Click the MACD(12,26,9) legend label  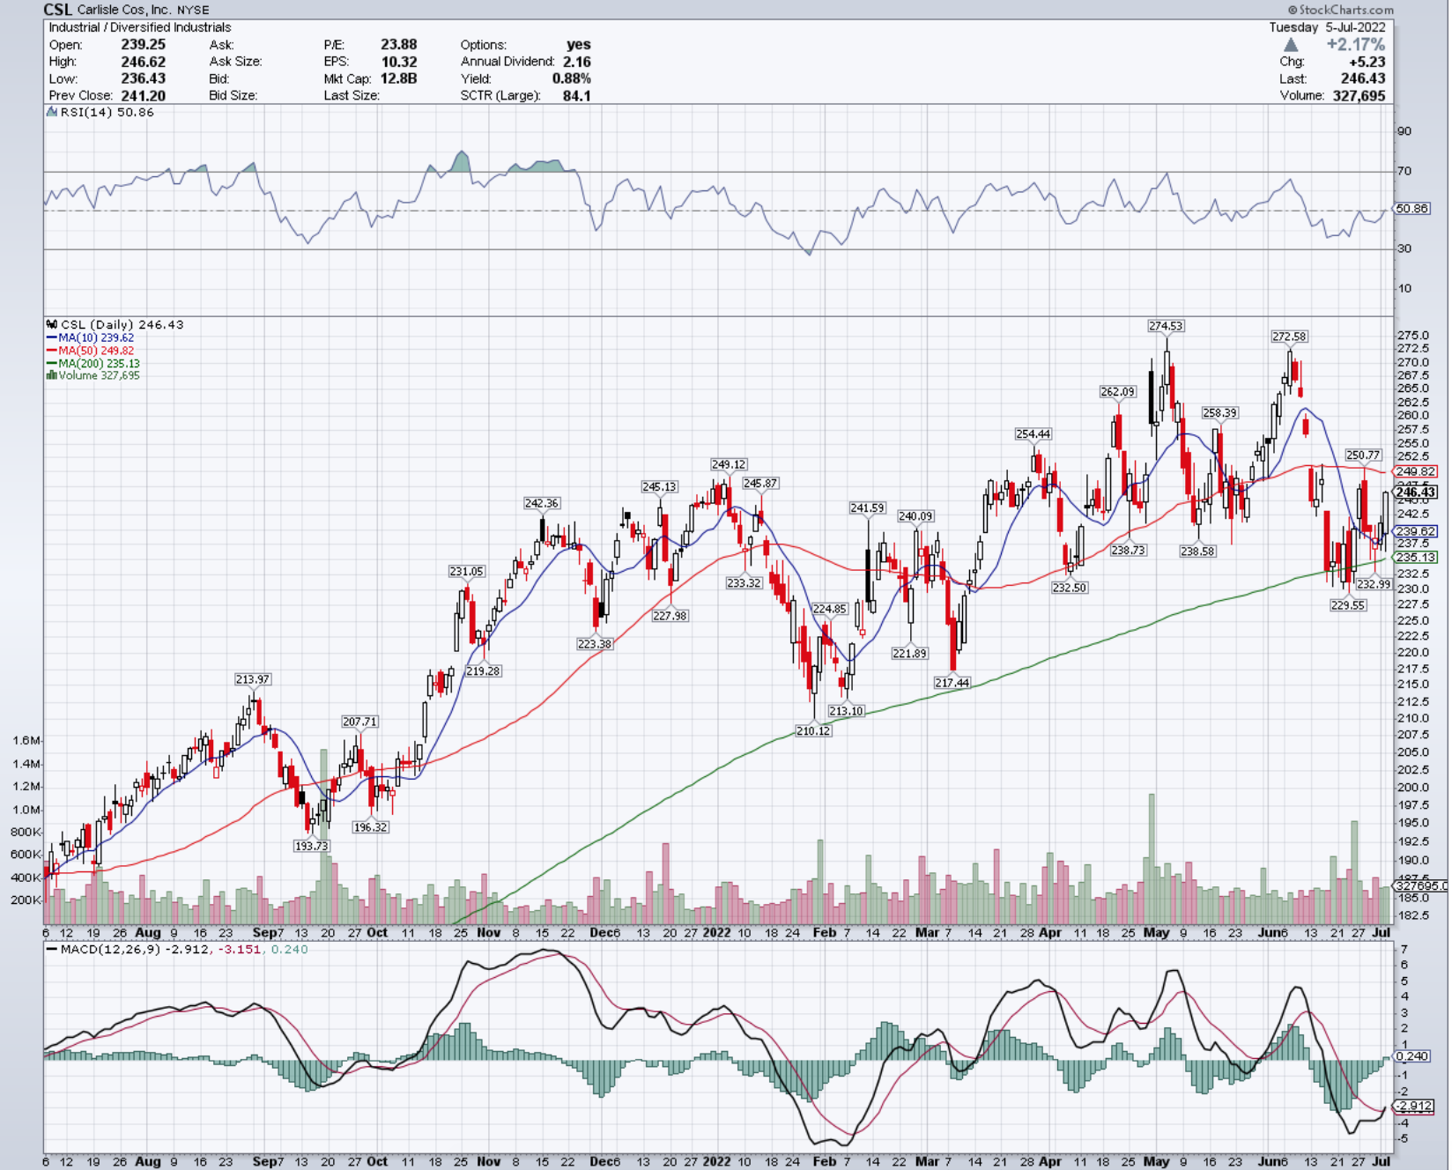point(109,949)
